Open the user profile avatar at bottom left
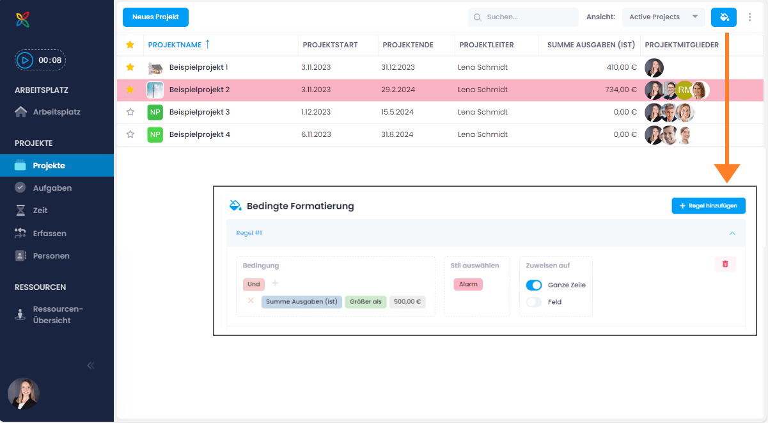768x423 pixels. click(x=24, y=394)
